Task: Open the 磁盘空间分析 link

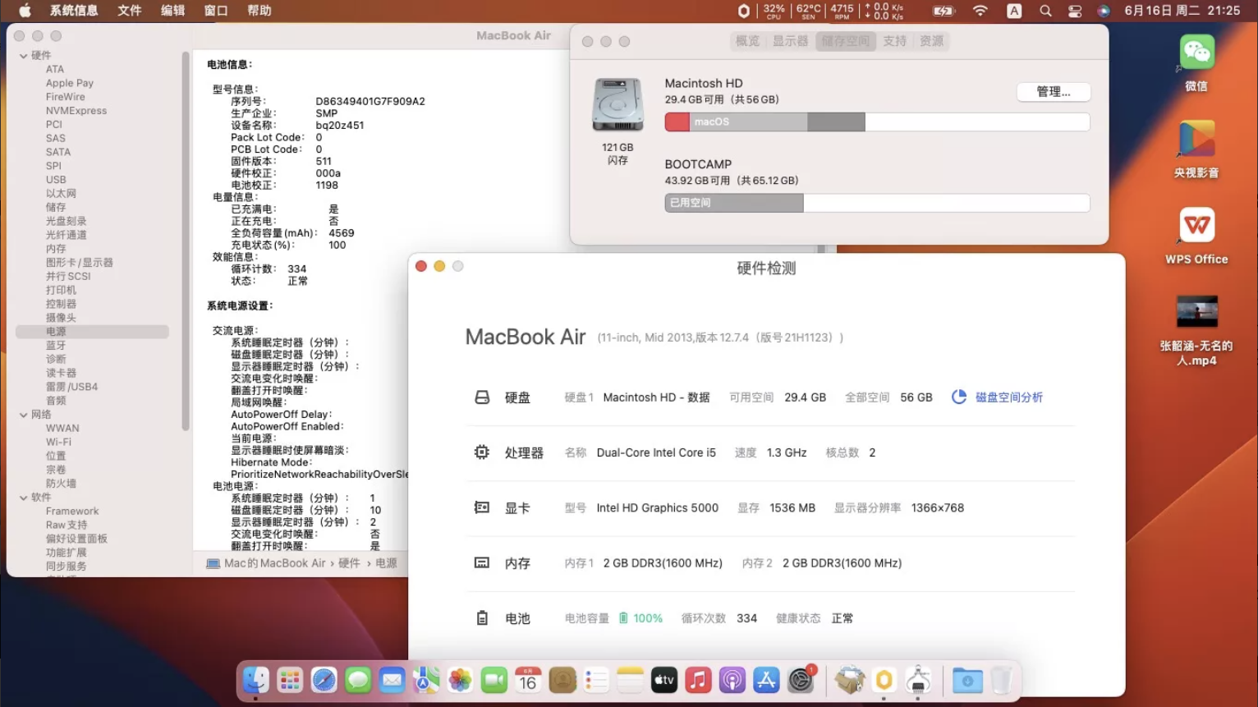Action: [x=1009, y=397]
